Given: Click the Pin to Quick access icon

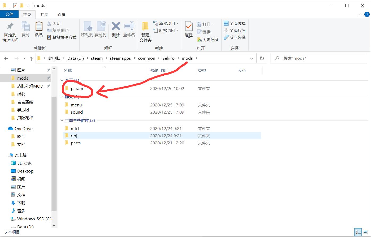Looking at the screenshot, I should (x=10, y=27).
